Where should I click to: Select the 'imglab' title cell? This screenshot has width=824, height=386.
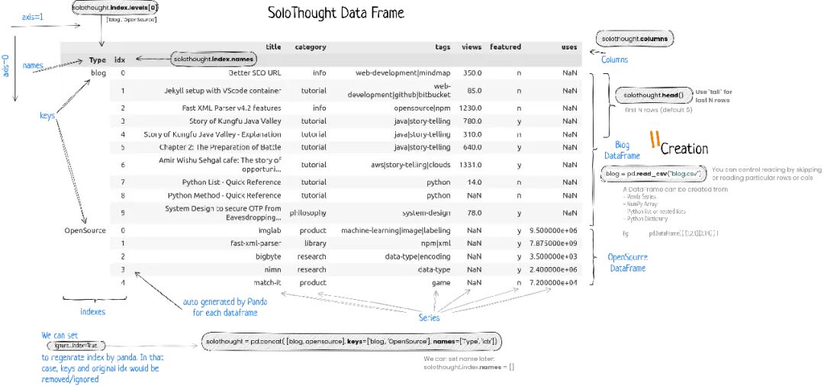point(270,230)
